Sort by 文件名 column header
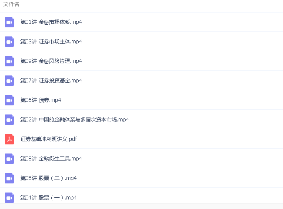The height and width of the screenshot is (209, 283). (x=11, y=4)
